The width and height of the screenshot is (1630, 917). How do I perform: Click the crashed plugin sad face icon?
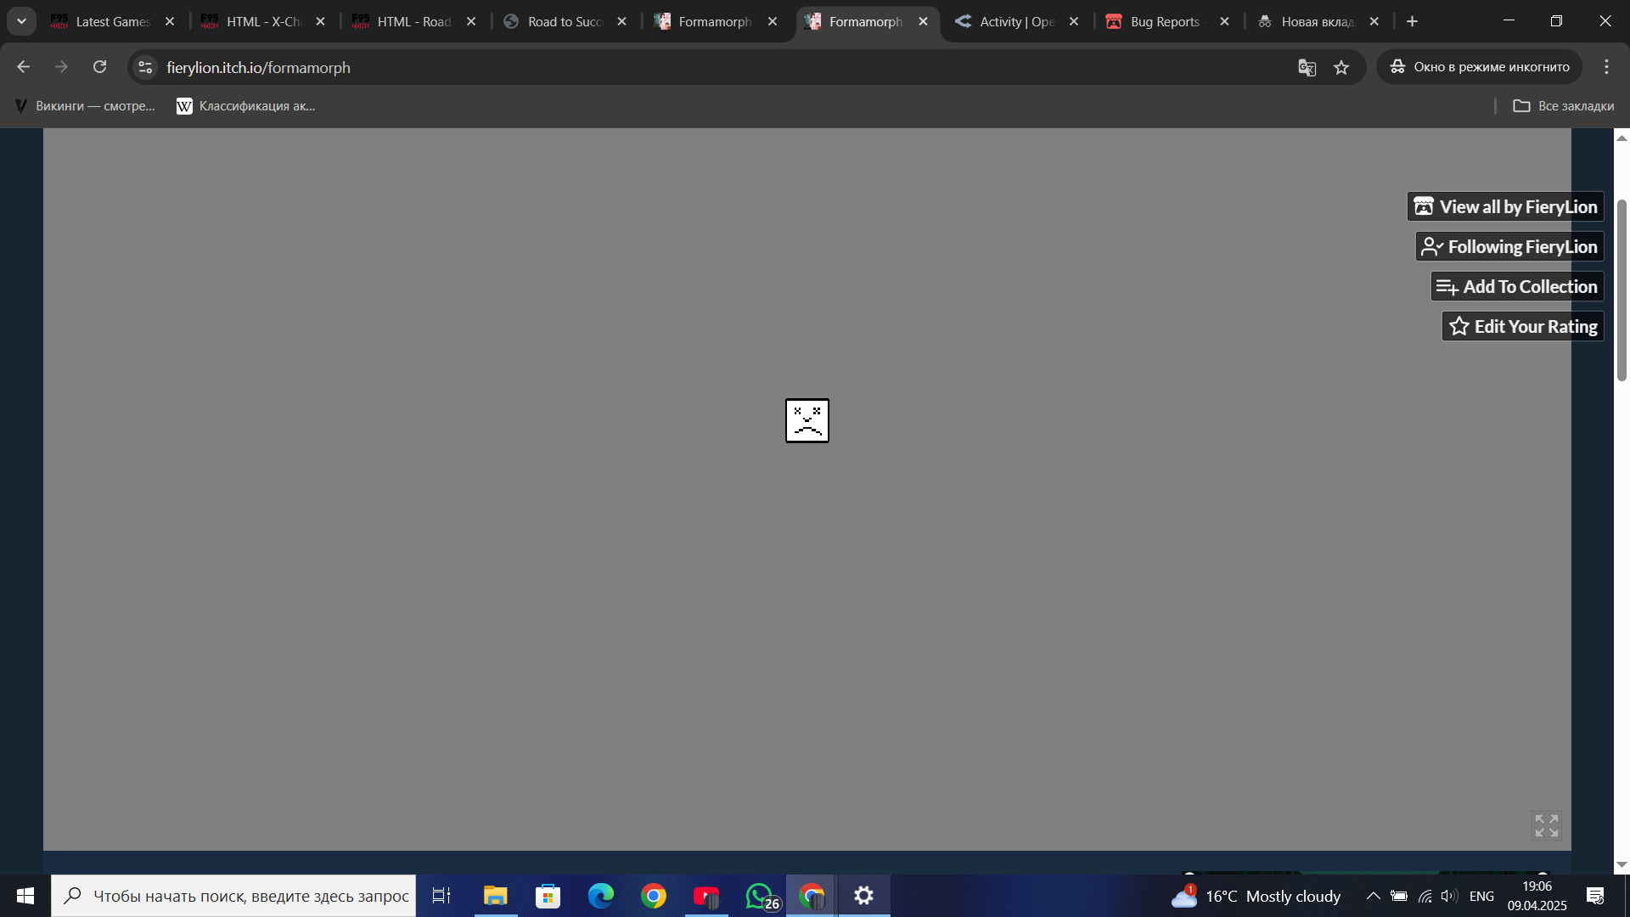(x=807, y=420)
